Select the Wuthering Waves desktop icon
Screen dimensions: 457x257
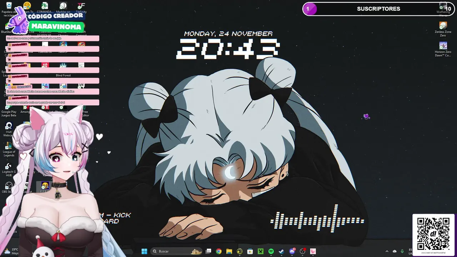pos(443,10)
